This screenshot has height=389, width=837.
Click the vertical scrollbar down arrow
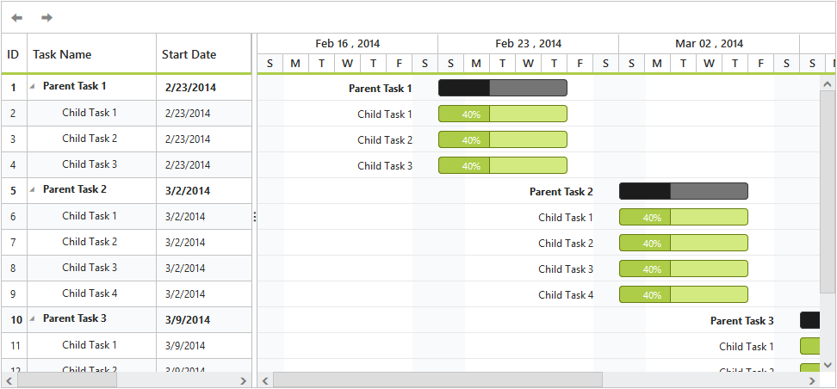pos(828,365)
